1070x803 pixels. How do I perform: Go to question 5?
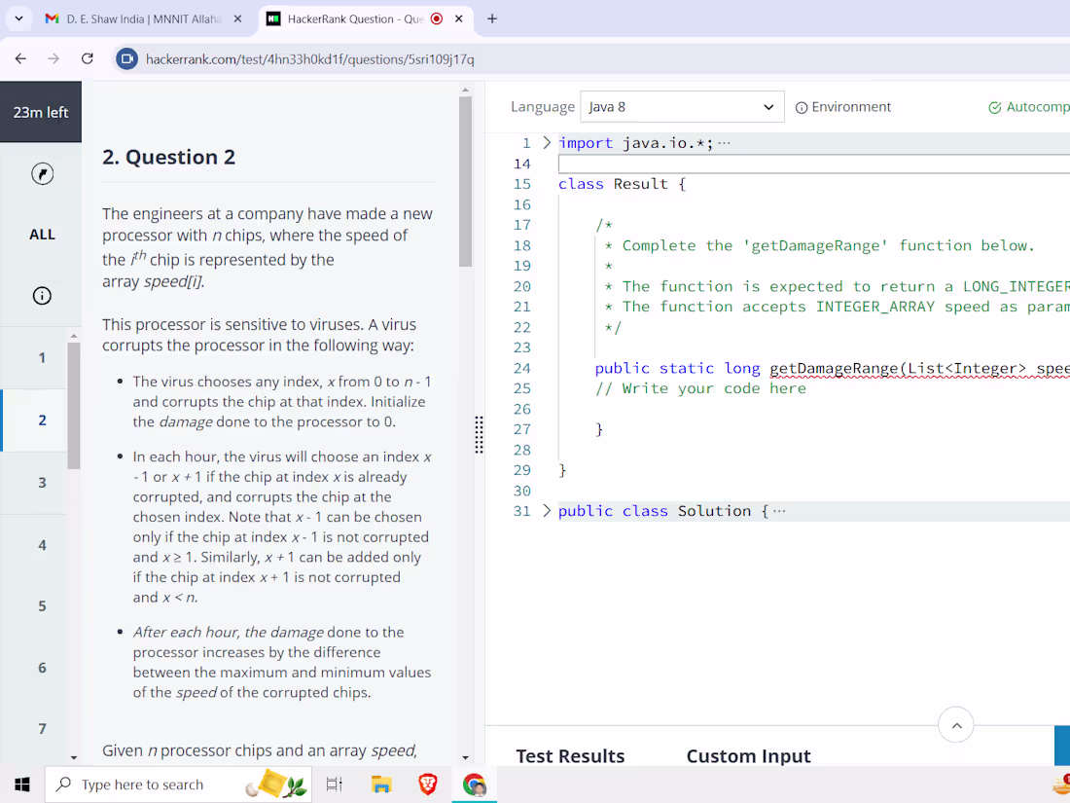coord(42,606)
